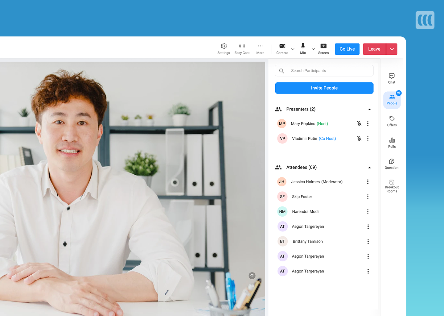Open the Polls panel tab
The width and height of the screenshot is (444, 316).
[392, 143]
